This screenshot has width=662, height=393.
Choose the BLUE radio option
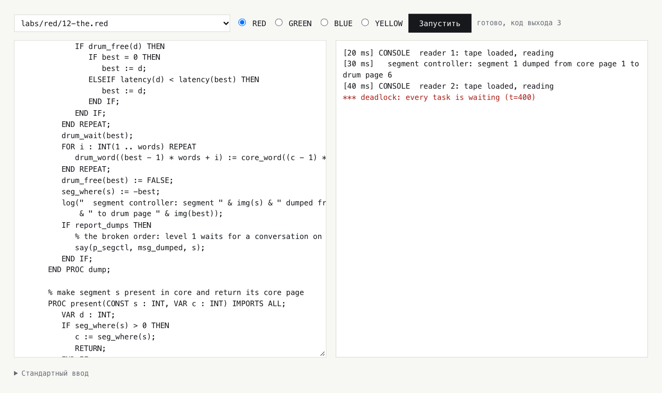click(x=324, y=22)
